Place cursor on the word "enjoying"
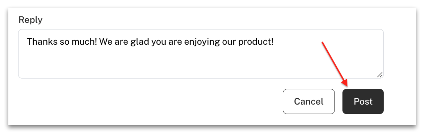Image resolution: width=423 pixels, height=134 pixels. [202, 43]
